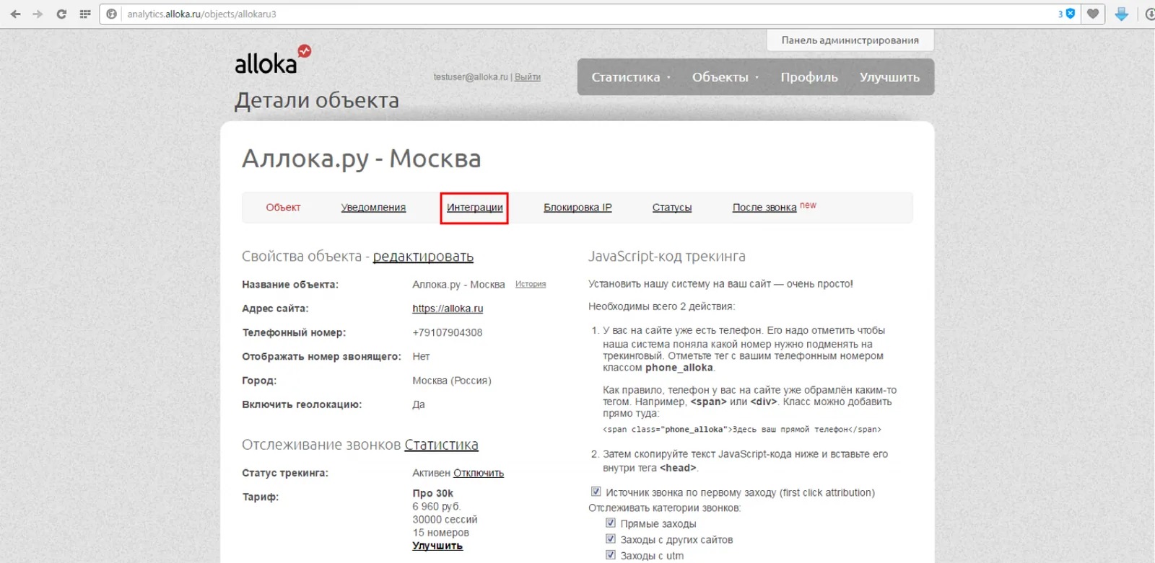Open the blue shield extension icon

click(x=1071, y=14)
